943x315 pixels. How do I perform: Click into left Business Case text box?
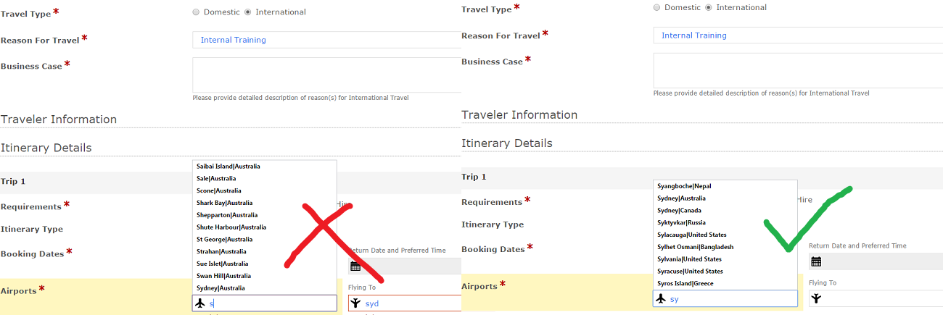[x=326, y=75]
